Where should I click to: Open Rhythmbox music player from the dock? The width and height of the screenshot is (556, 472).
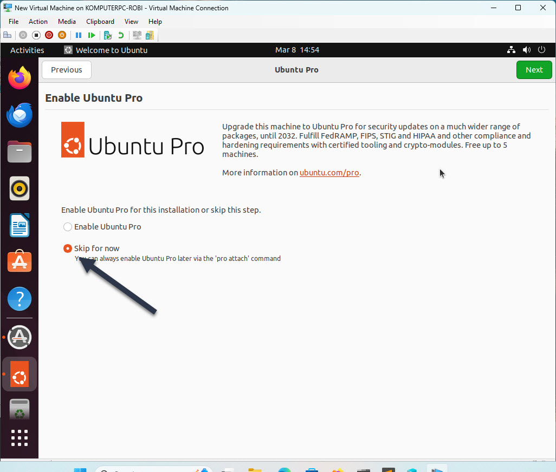click(x=20, y=188)
